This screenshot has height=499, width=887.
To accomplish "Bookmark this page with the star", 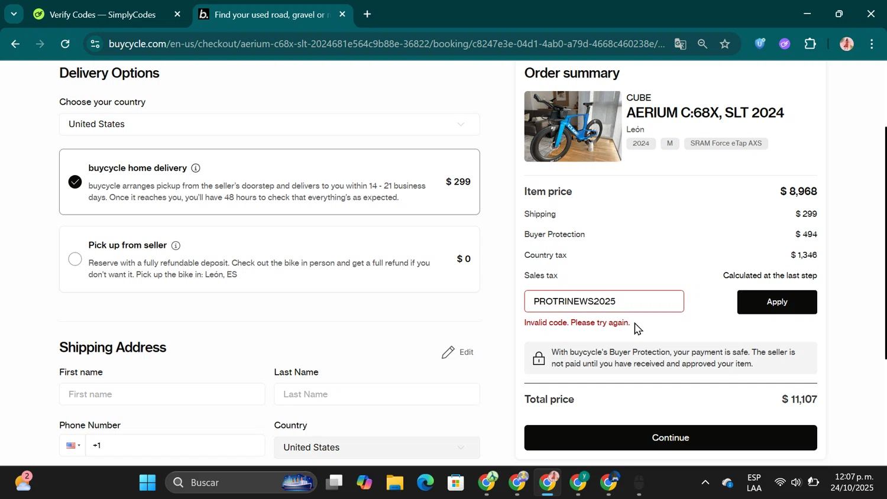I will point(725,44).
